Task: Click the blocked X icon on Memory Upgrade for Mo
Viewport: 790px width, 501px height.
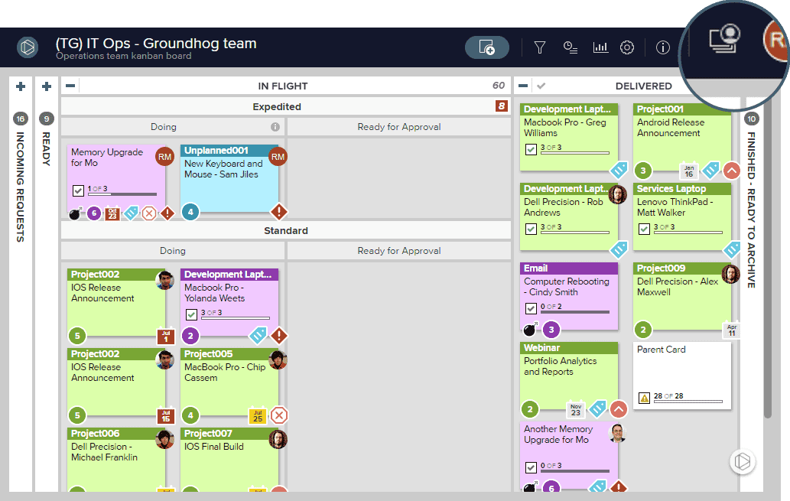Action: click(x=148, y=213)
